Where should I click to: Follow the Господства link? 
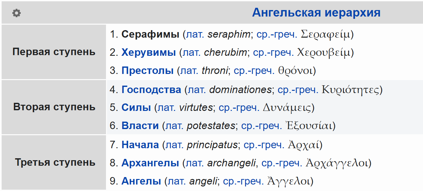pyautogui.click(x=151, y=90)
